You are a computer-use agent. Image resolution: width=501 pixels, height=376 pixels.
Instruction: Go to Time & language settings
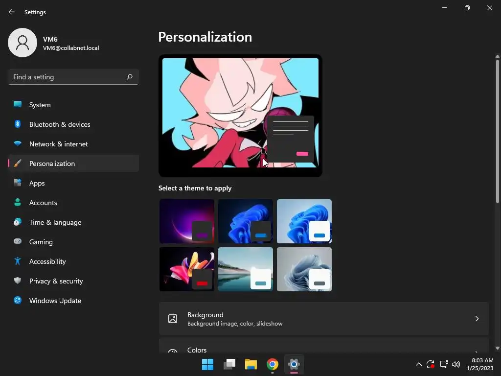point(73,222)
